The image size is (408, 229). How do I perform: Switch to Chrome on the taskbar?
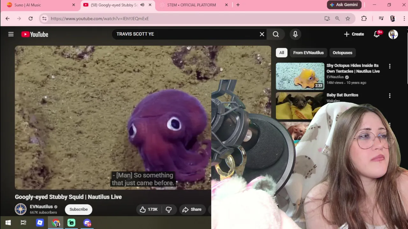[56, 223]
